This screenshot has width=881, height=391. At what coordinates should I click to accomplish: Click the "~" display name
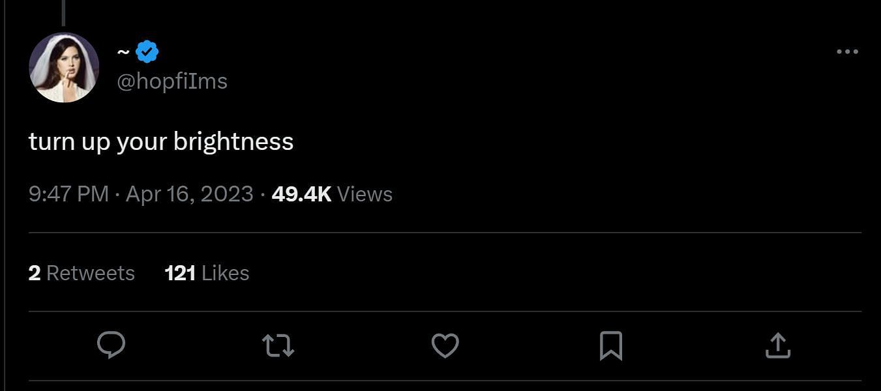point(123,51)
